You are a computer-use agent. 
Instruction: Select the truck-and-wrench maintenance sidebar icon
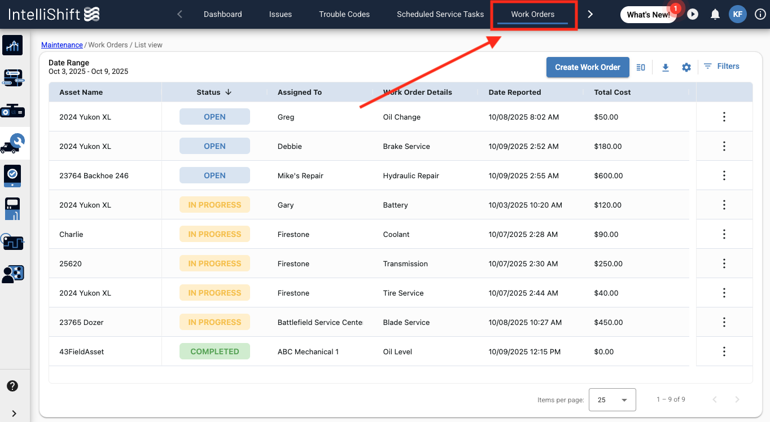(12, 143)
